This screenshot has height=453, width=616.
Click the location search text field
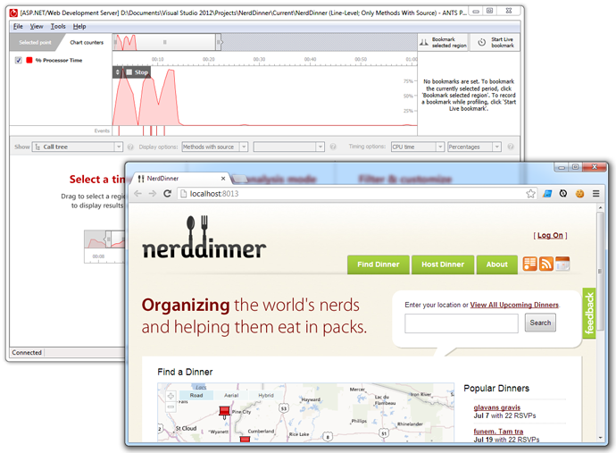point(461,323)
